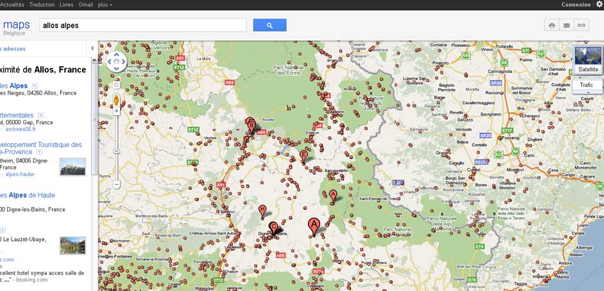Viewport: 604px width, 291px height.
Task: Open the mountain photo thumbnail near Digne
Action: 73,167
